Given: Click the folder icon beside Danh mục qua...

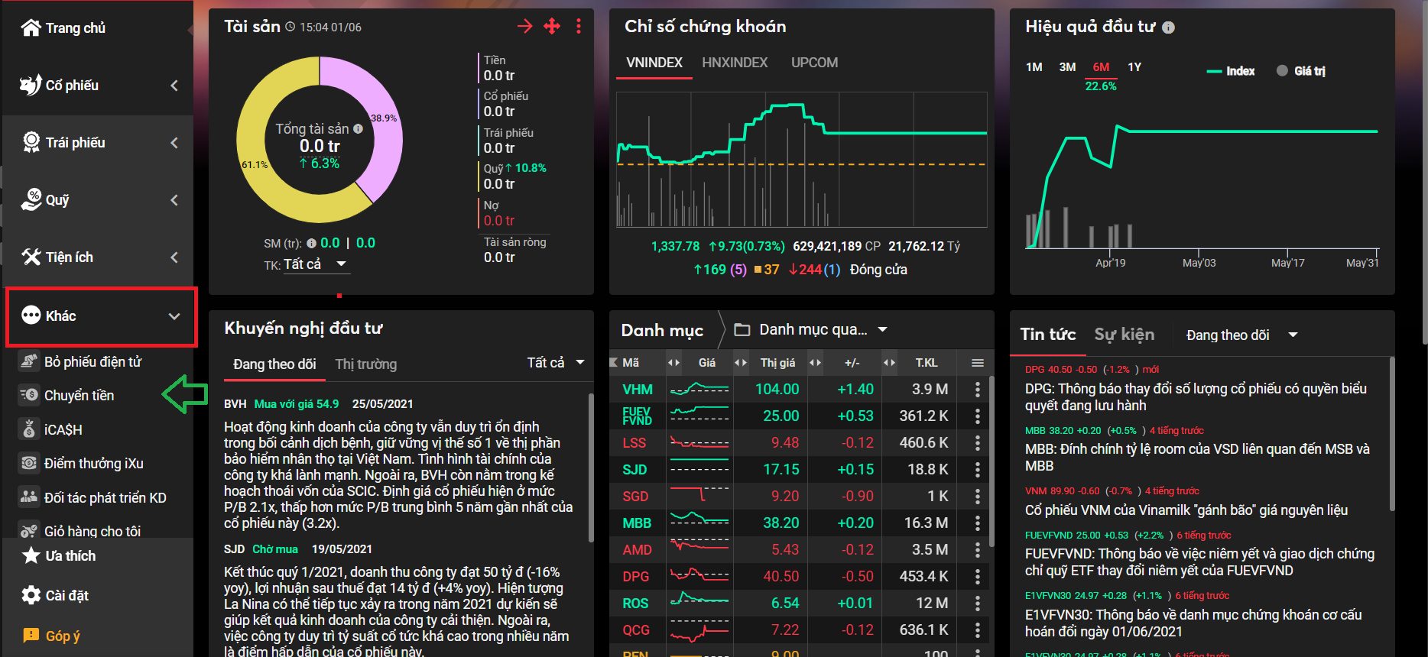Looking at the screenshot, I should click(742, 330).
